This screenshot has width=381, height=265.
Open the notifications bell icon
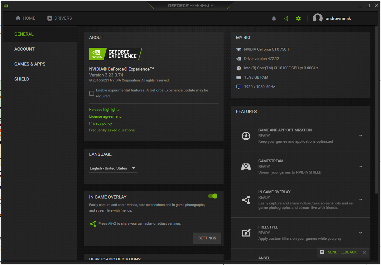pyautogui.click(x=274, y=18)
